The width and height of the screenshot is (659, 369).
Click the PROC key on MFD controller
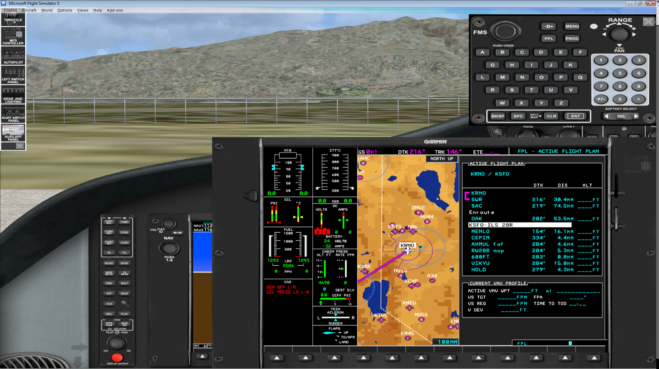click(x=572, y=39)
